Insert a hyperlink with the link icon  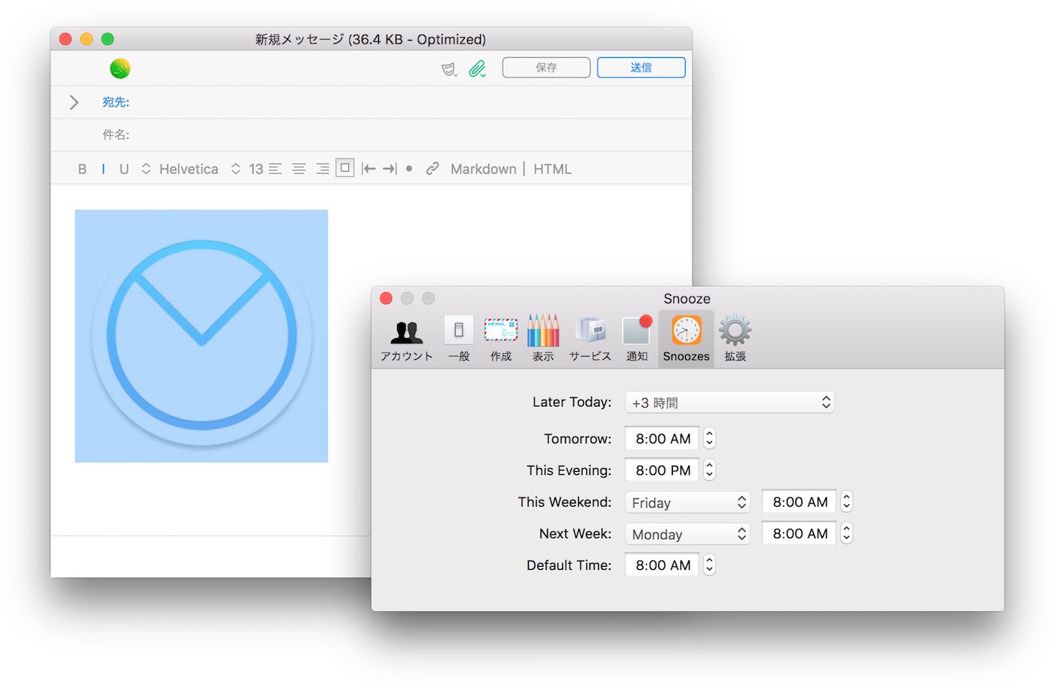(433, 169)
